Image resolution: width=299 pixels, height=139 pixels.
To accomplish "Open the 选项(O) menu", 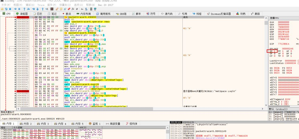I will [x=79, y=5].
